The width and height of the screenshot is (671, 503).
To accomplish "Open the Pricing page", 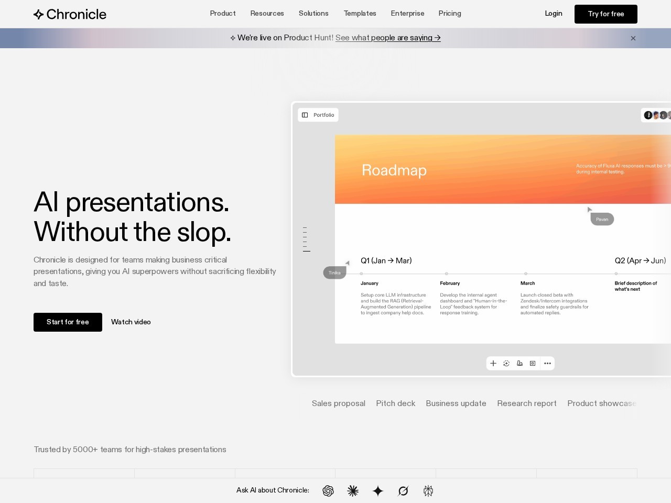I will pyautogui.click(x=450, y=14).
